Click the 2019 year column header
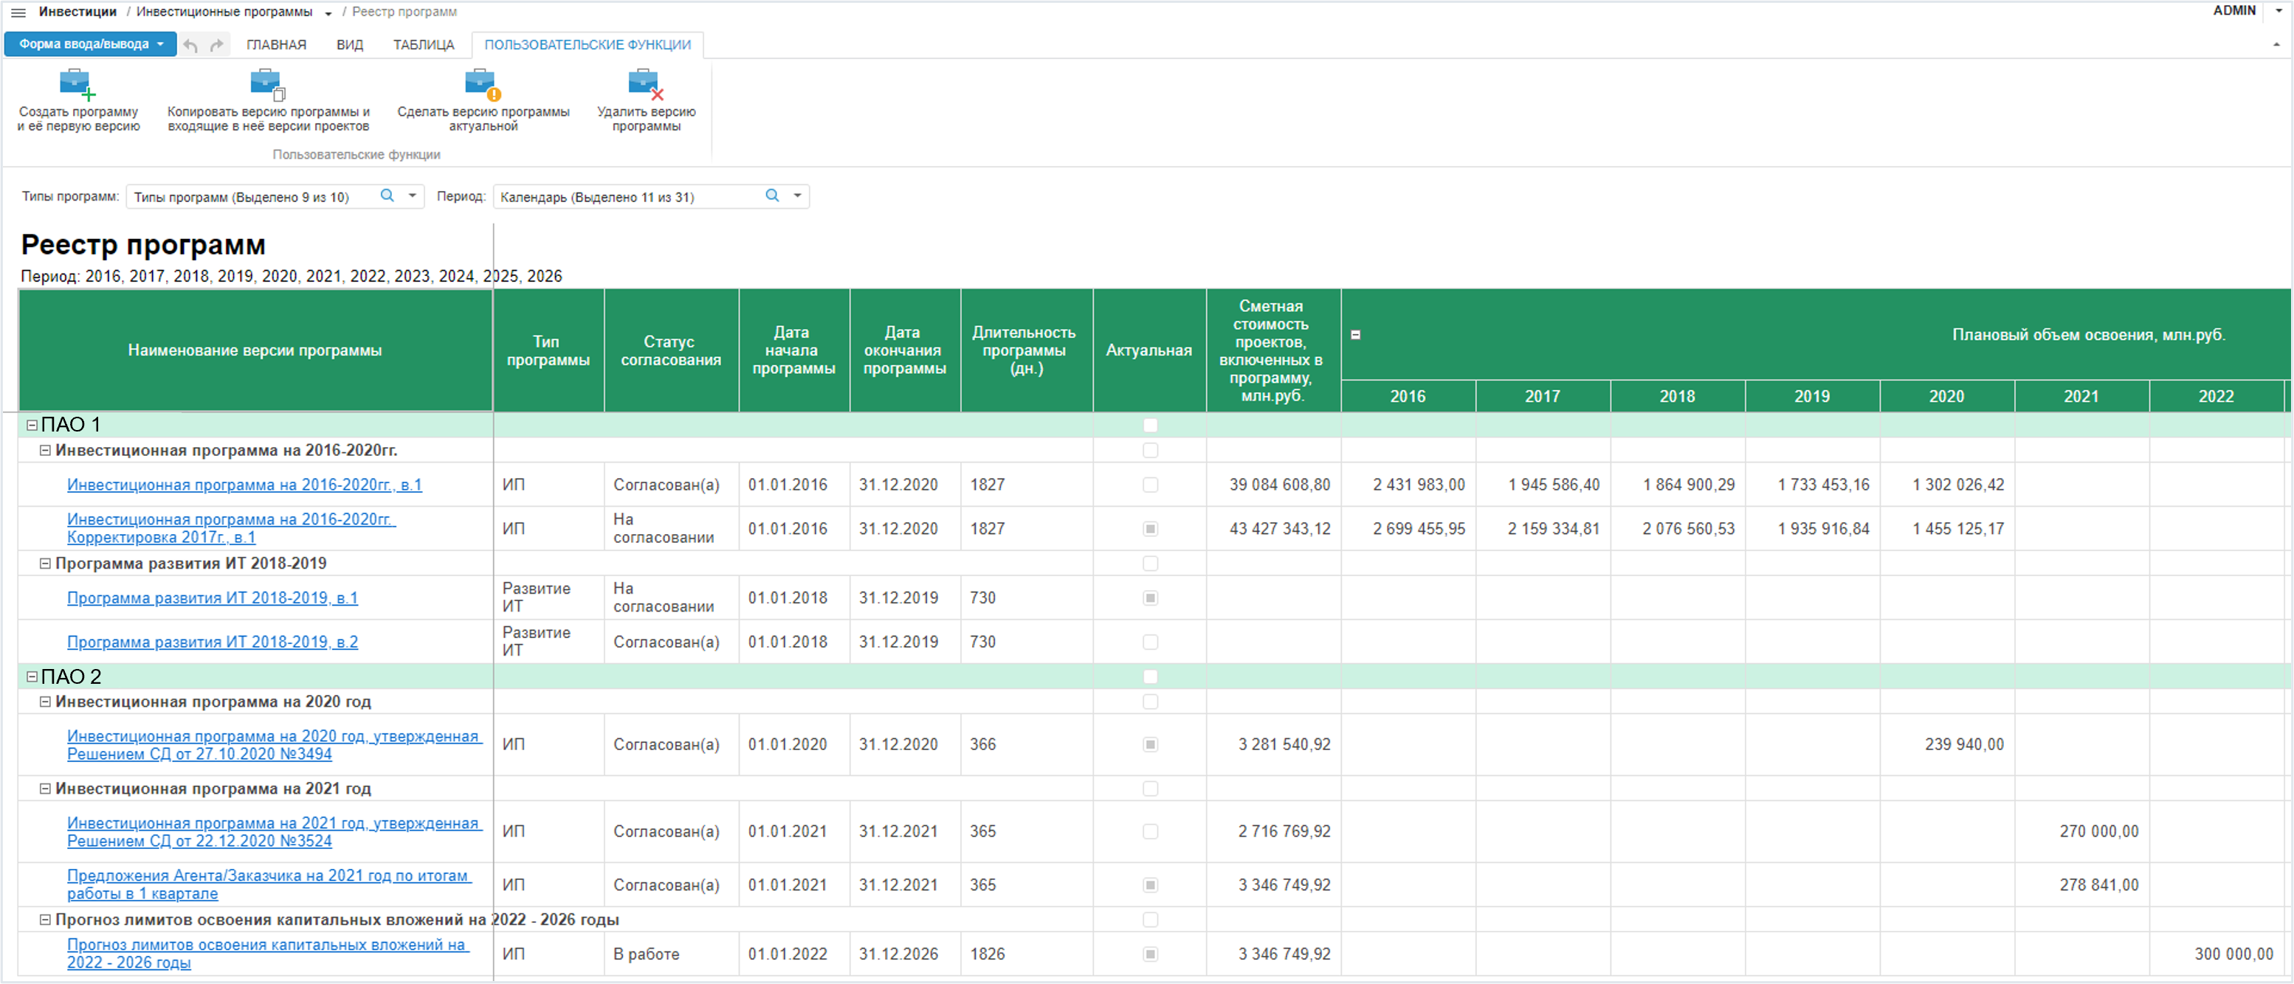 click(x=1811, y=397)
